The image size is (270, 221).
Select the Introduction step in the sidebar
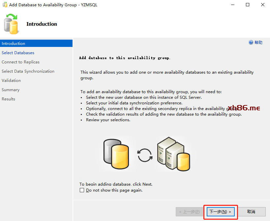point(14,44)
